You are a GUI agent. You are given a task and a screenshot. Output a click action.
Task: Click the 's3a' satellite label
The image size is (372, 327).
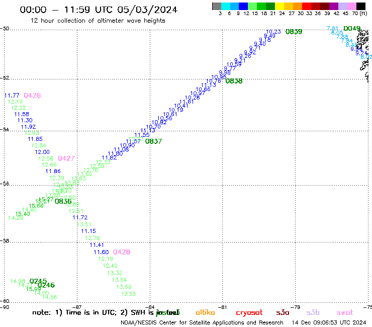coord(283,313)
